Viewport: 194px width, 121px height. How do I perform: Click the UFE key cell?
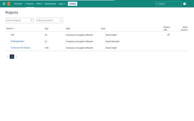47,48
